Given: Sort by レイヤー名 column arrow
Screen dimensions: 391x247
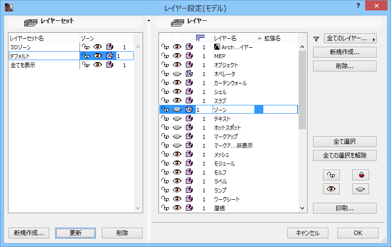Looking at the screenshot, I should tap(259, 38).
